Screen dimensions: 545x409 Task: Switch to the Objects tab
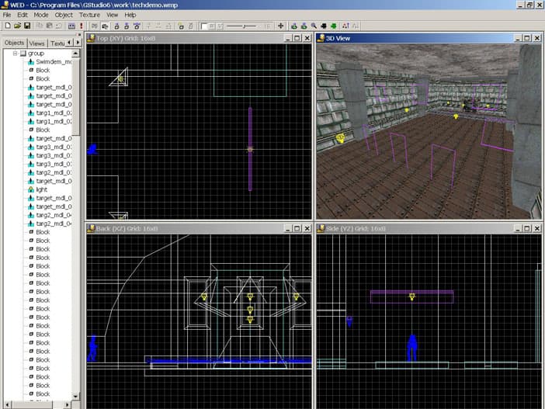[14, 43]
